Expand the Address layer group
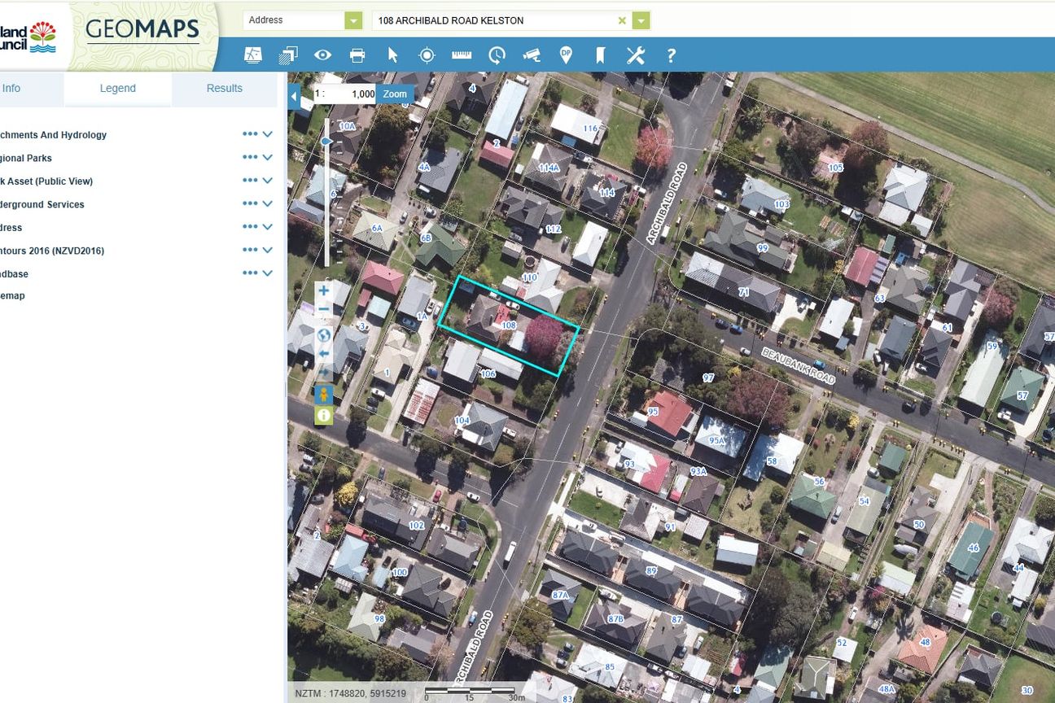Viewport: 1055px width, 703px height. (267, 227)
